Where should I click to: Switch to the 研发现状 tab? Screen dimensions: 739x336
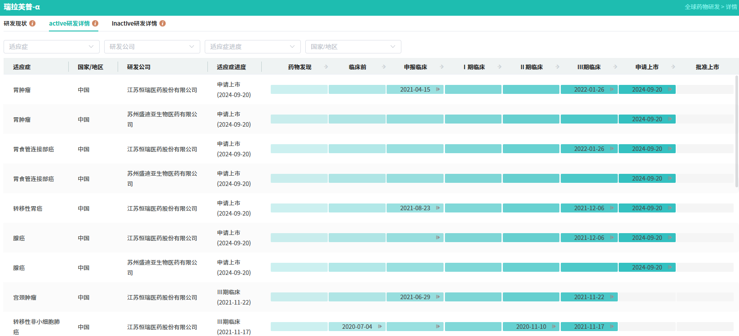coord(15,23)
